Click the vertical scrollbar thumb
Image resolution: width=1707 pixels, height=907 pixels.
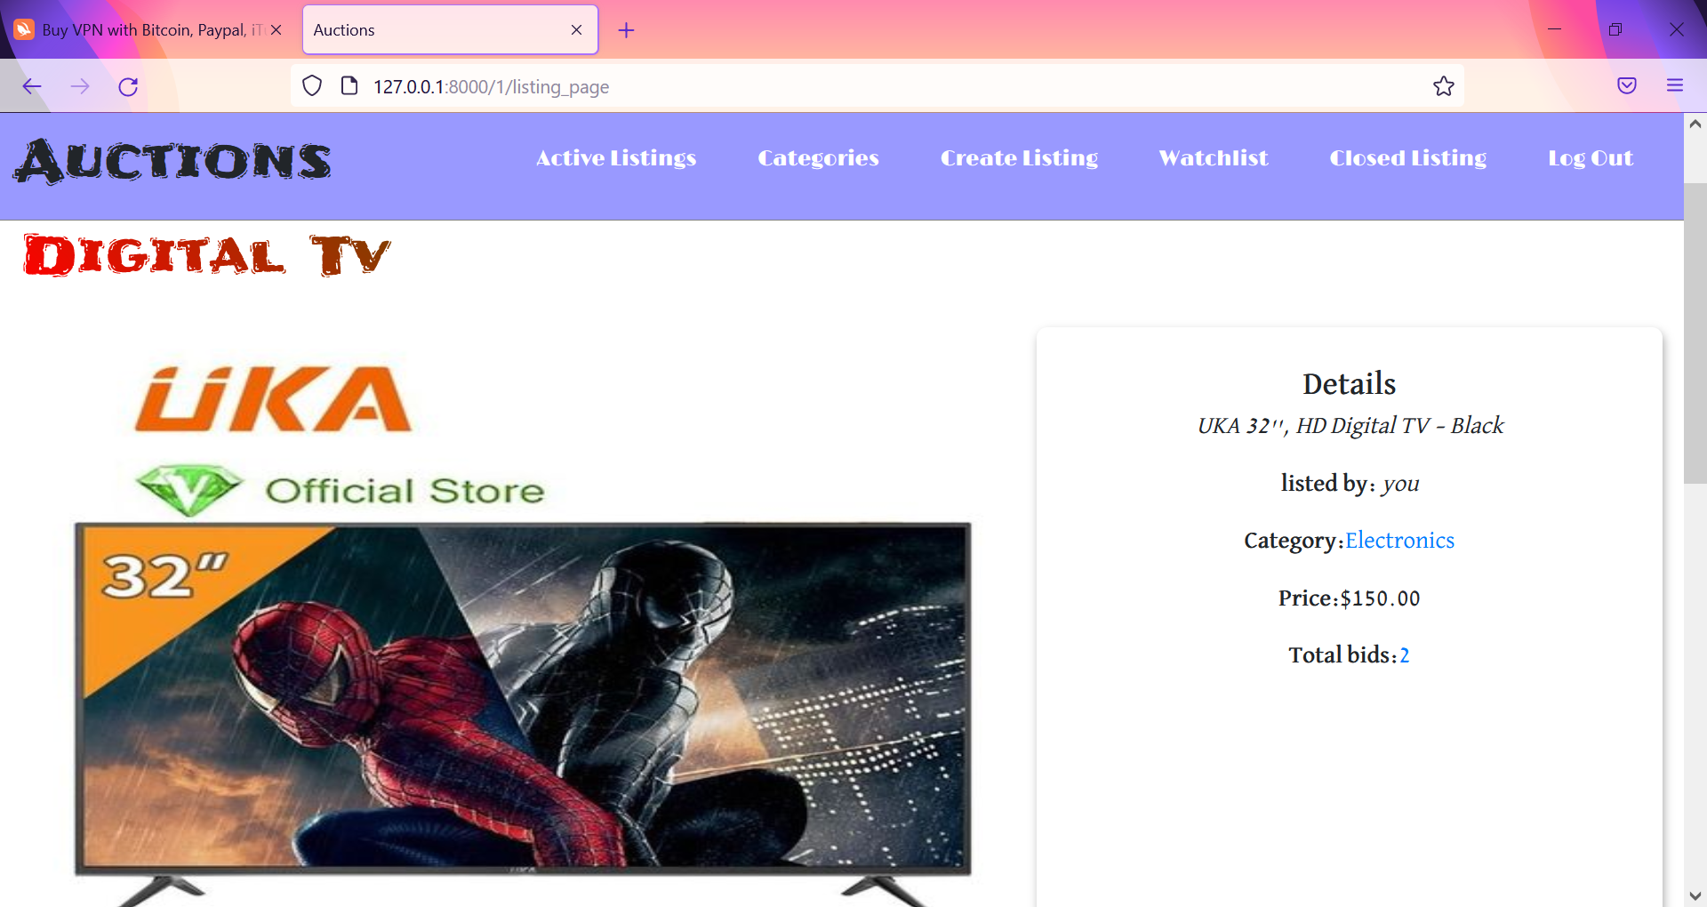(1695, 333)
